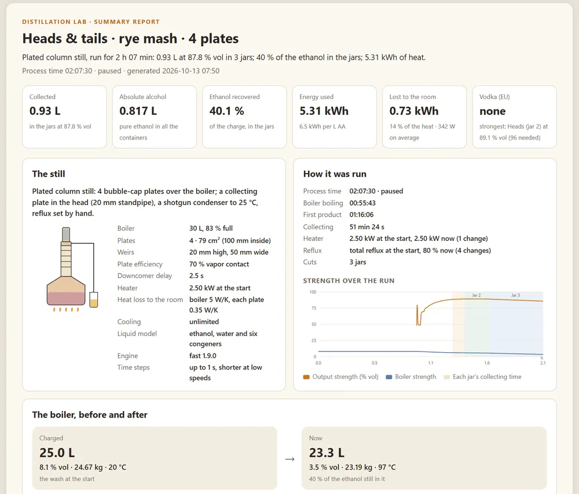Click the Now '23.3 L' value
The width and height of the screenshot is (579, 494).
[327, 453]
